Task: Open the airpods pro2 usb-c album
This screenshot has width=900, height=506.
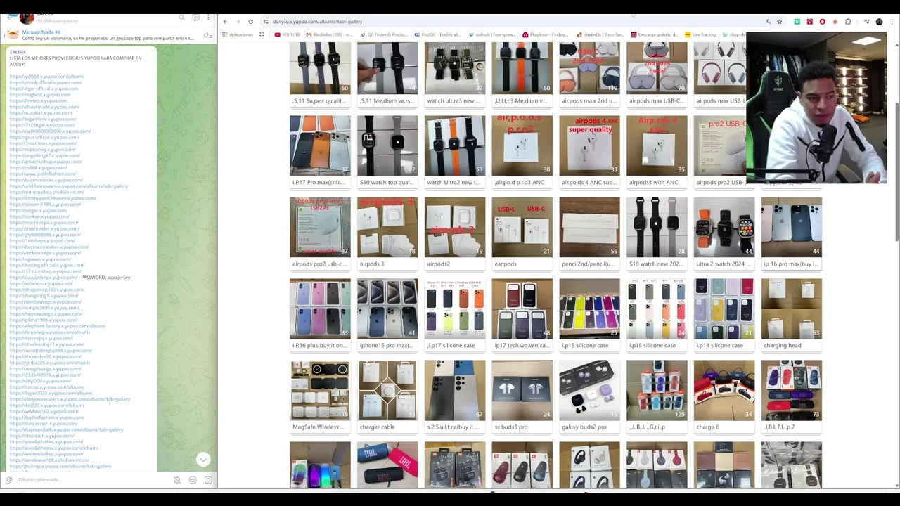Action: 320,227
